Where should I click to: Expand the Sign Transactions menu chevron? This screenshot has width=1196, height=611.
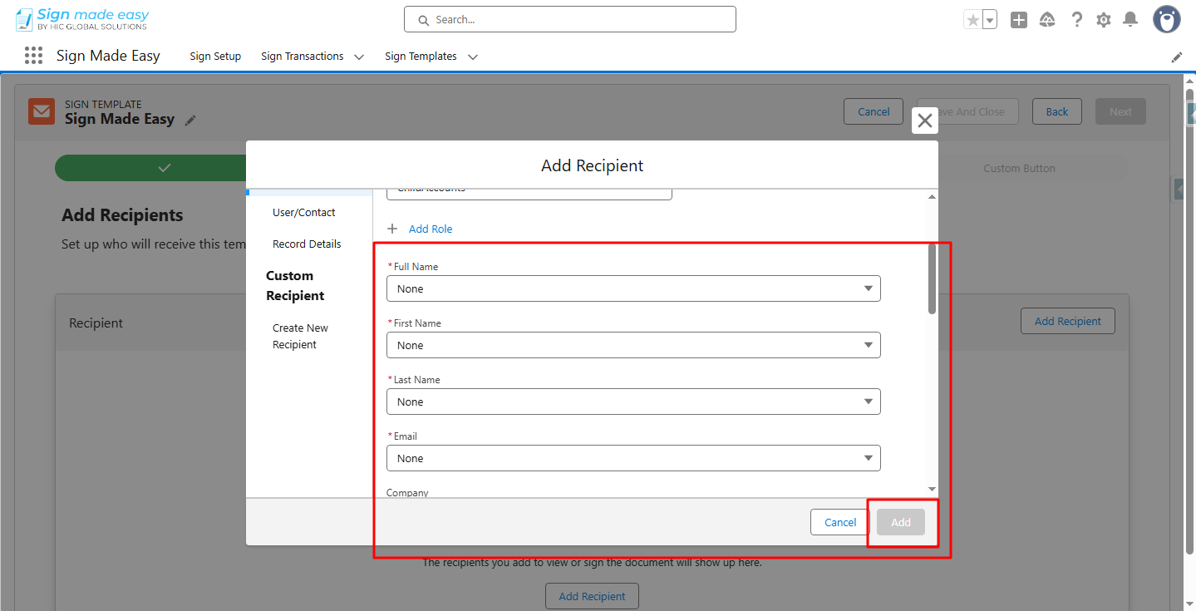click(x=358, y=57)
